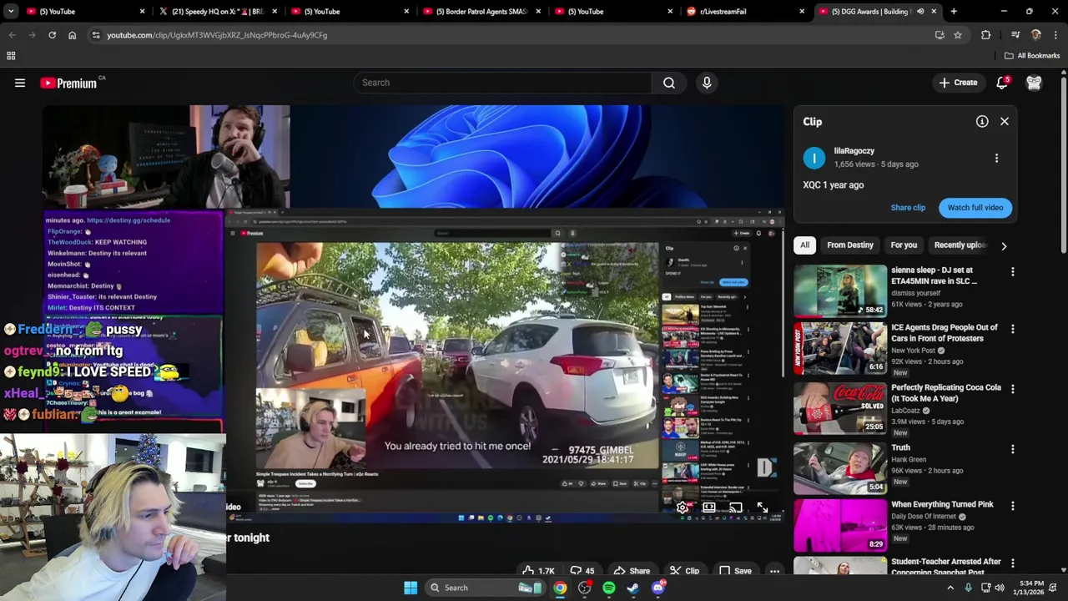
Task: Open the Coca Cola SOLVED thumbnail
Action: click(x=840, y=409)
